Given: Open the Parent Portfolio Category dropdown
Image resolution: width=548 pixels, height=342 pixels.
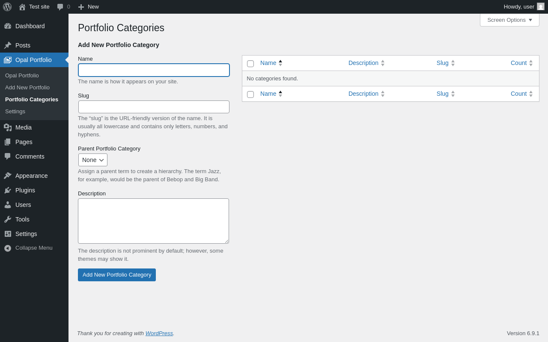Looking at the screenshot, I should [x=93, y=160].
